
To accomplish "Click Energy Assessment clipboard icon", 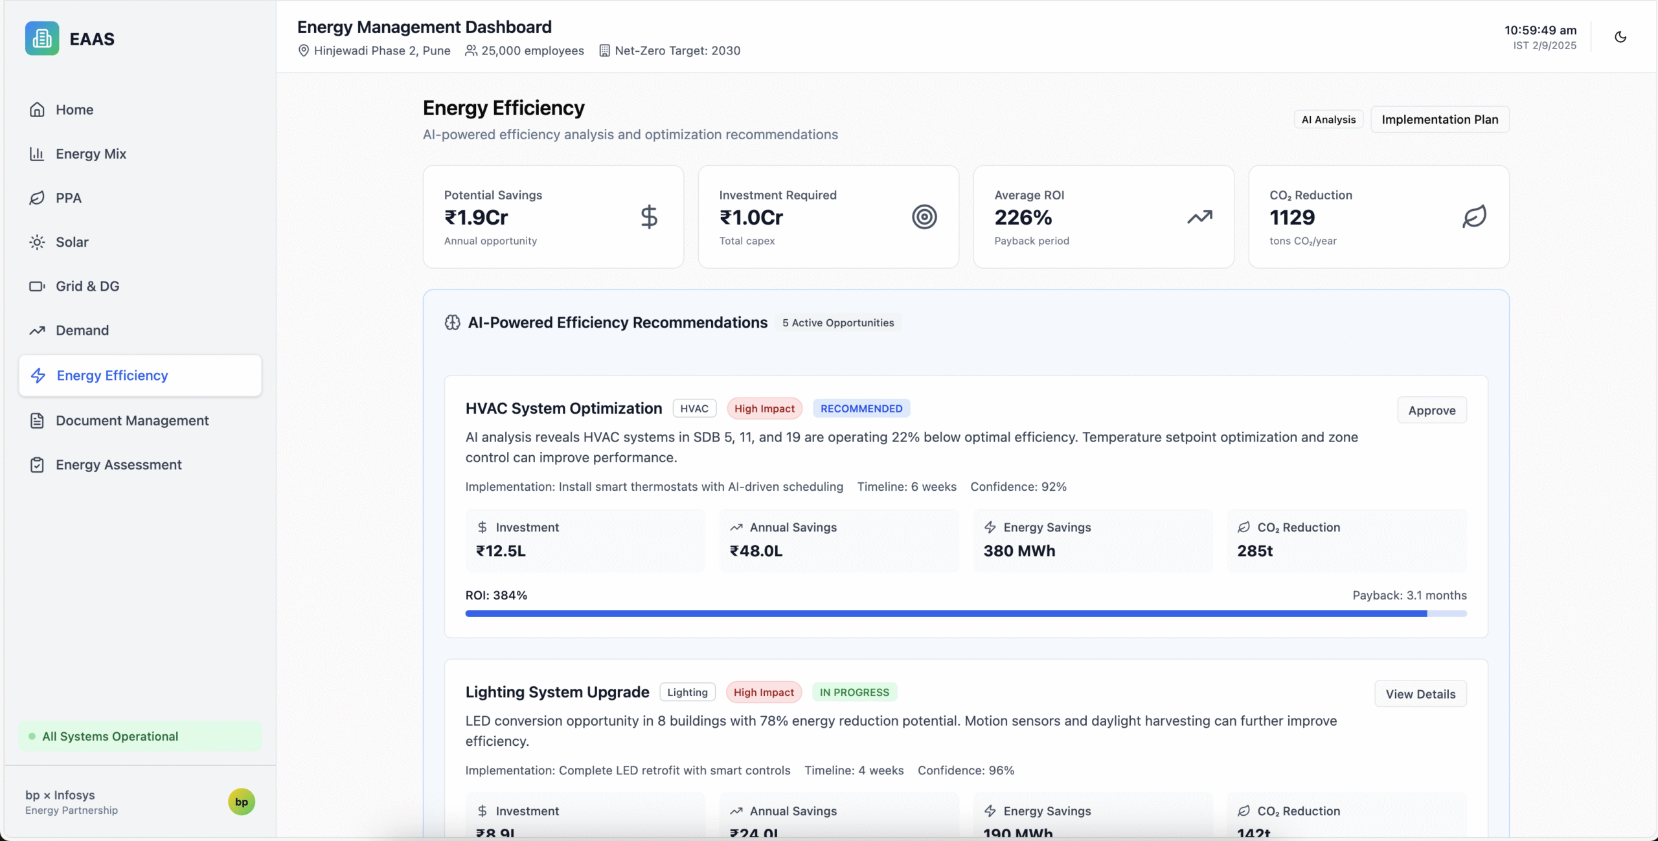I will coord(37,465).
